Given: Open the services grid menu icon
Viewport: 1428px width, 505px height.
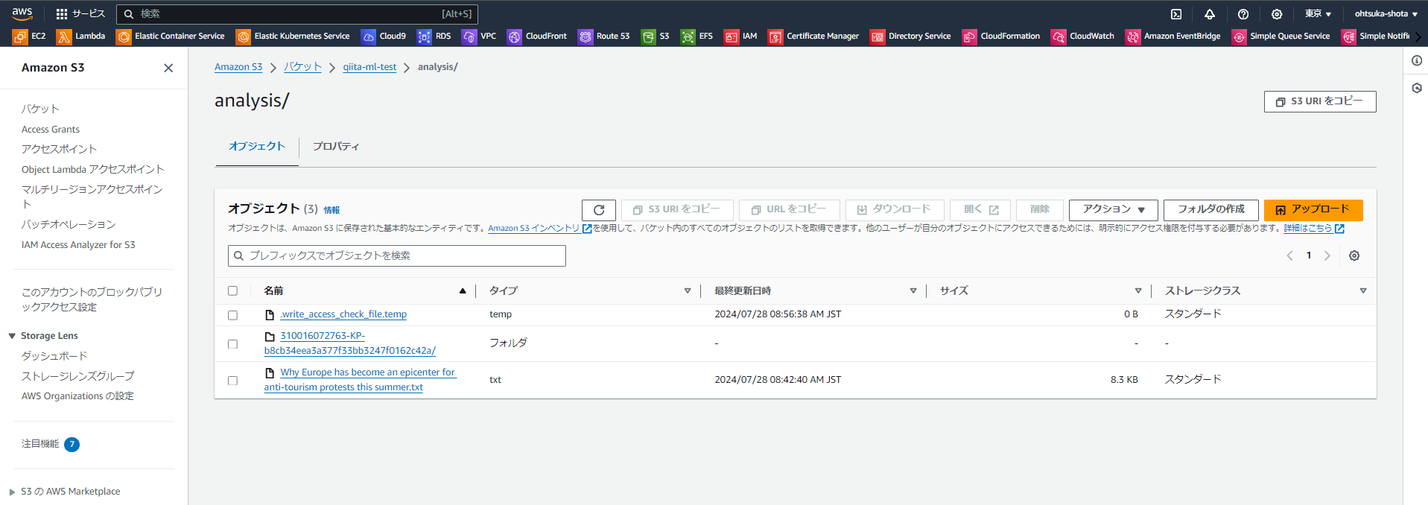Looking at the screenshot, I should (x=62, y=13).
